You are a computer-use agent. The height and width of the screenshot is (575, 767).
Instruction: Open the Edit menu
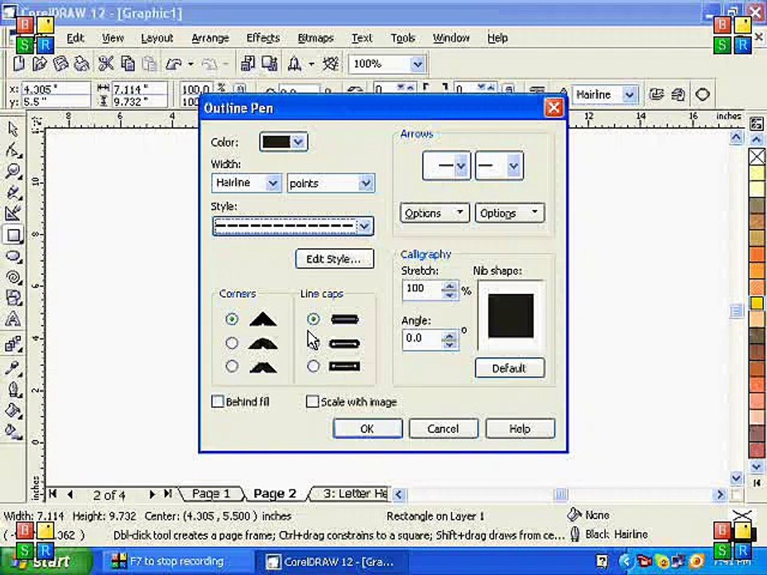click(x=75, y=38)
